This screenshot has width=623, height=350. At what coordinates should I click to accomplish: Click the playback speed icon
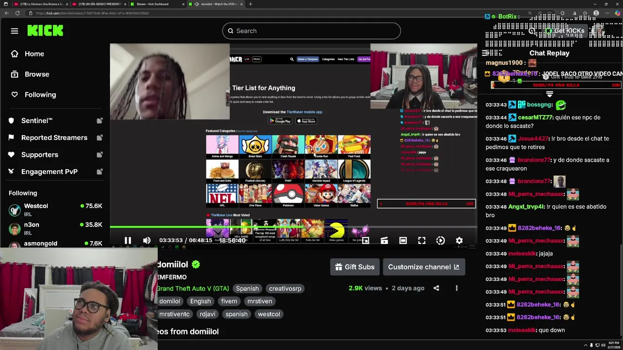440,241
